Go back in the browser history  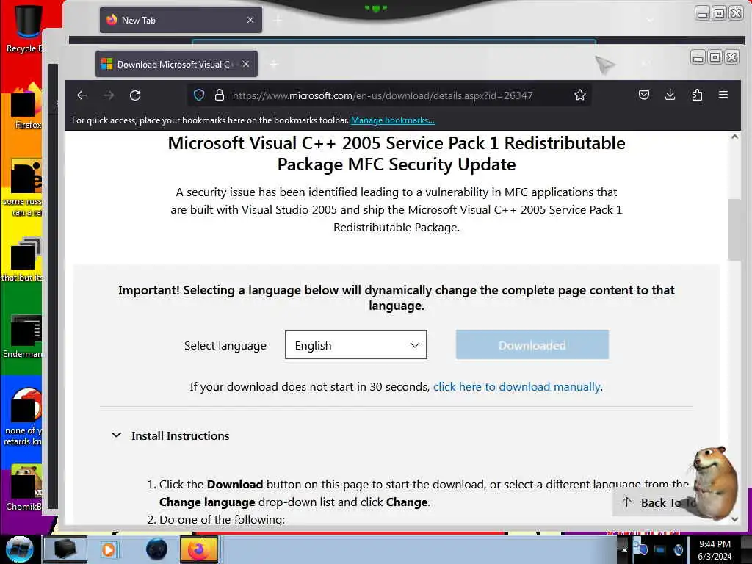coord(82,95)
